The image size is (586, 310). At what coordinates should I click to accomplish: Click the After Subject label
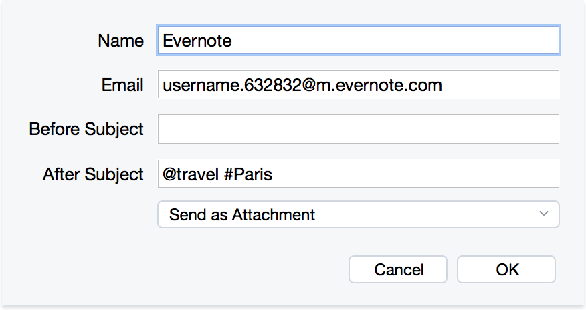[x=93, y=174]
